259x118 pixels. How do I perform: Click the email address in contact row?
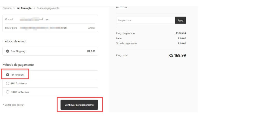click(34, 19)
